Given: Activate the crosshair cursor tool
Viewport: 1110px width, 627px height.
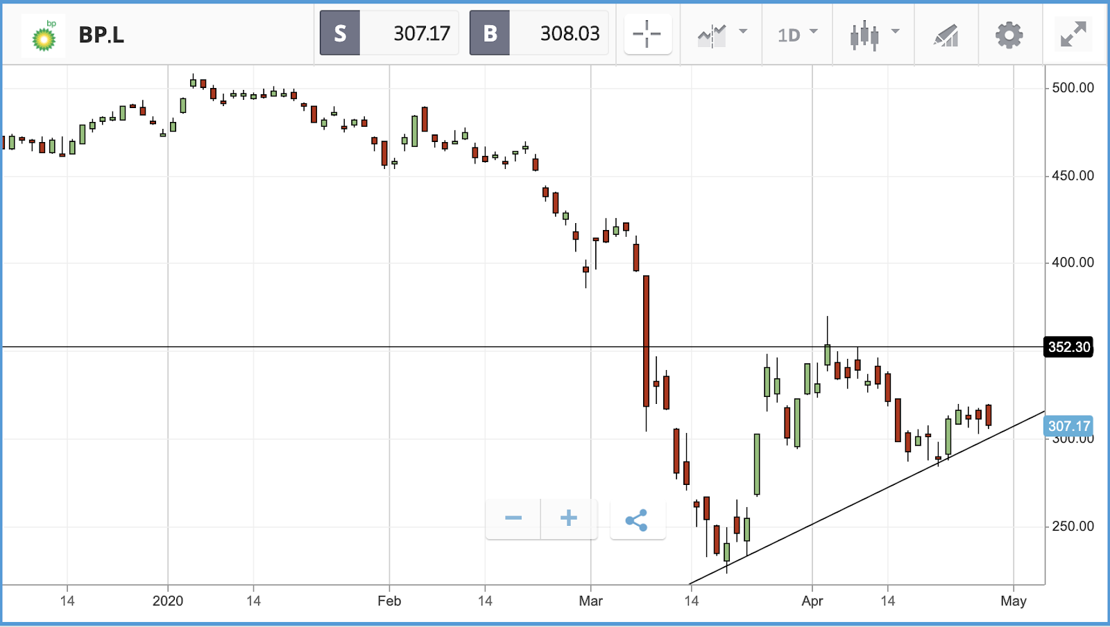Looking at the screenshot, I should [x=647, y=33].
